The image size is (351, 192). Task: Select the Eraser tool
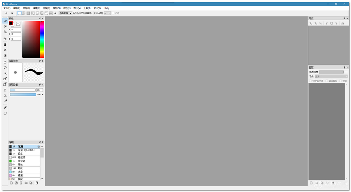coord(5,26)
